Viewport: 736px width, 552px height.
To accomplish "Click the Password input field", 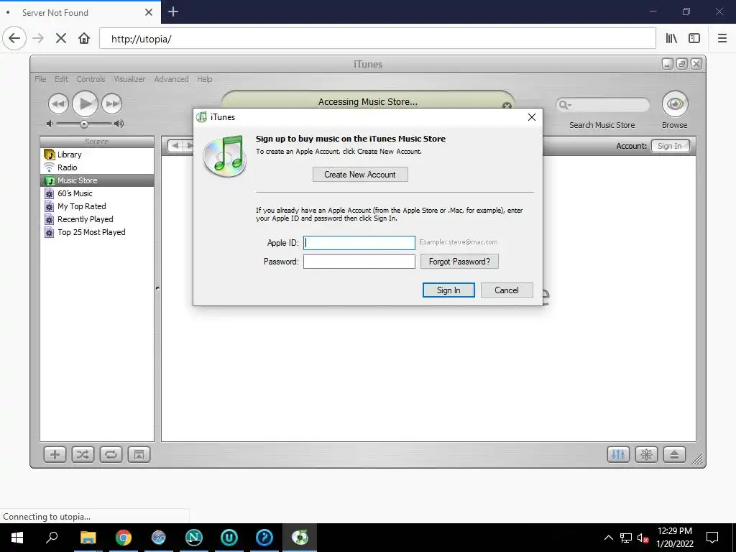I will click(359, 262).
